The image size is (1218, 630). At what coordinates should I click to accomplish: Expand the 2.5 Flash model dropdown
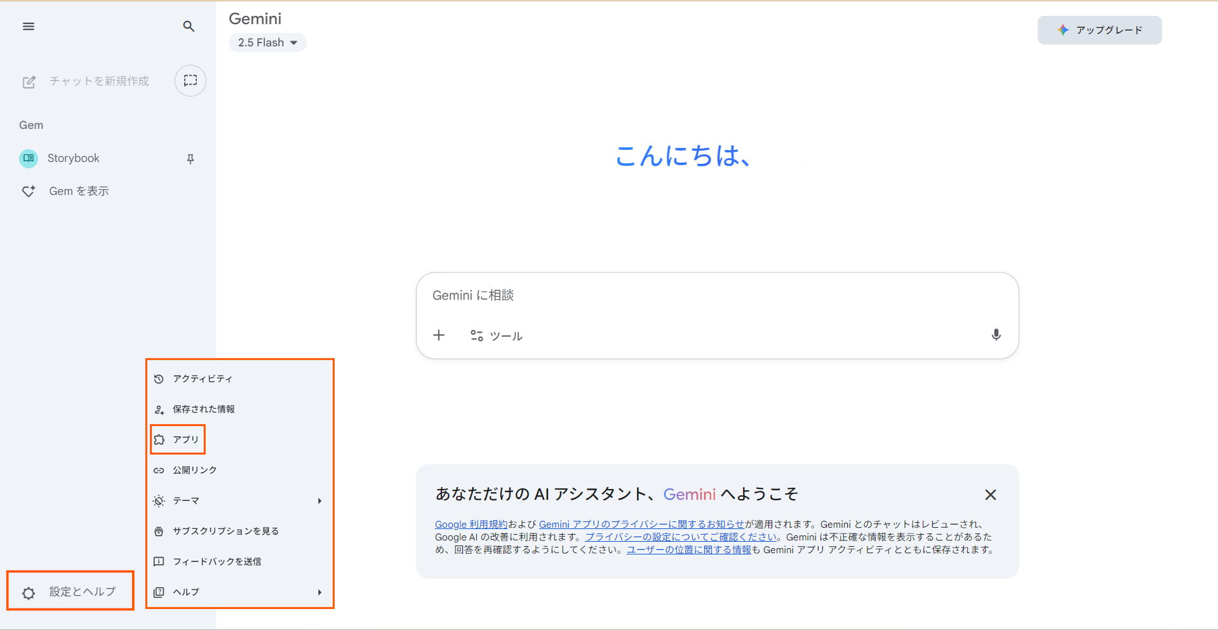[267, 43]
